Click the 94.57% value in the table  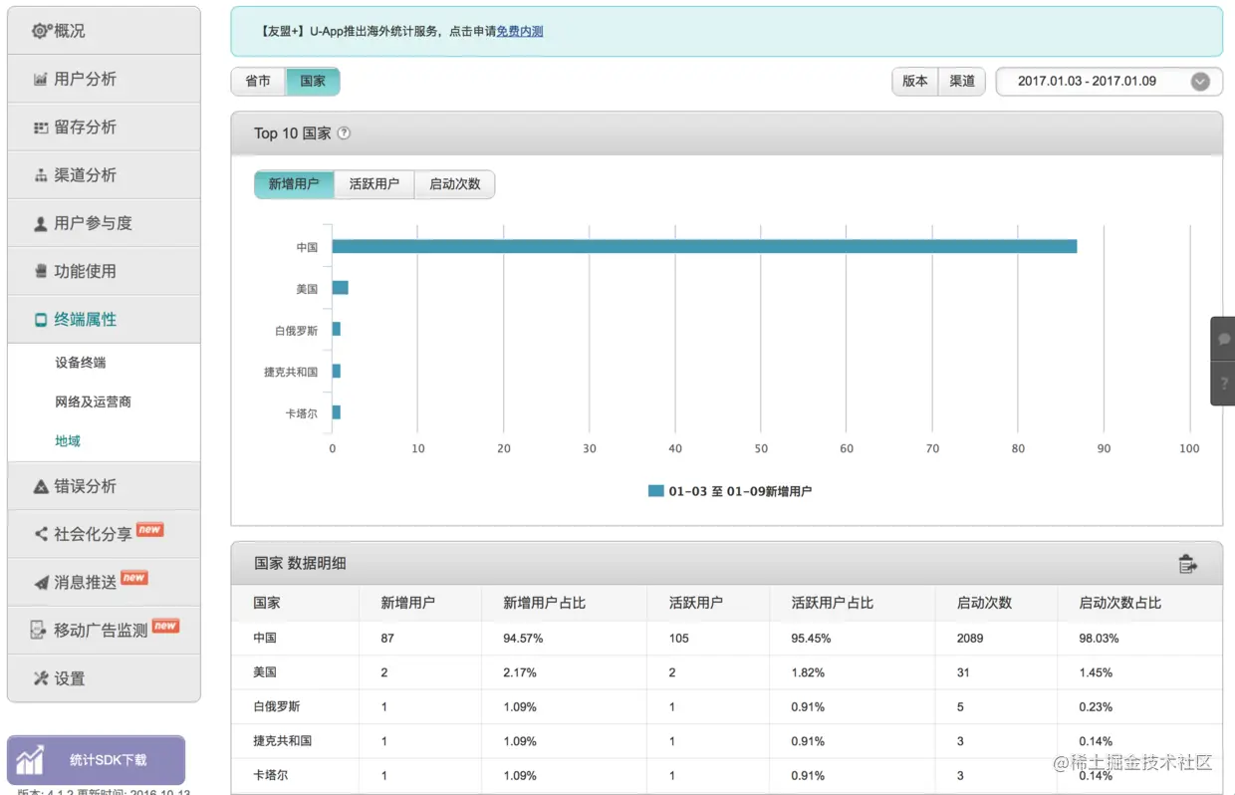pyautogui.click(x=523, y=638)
